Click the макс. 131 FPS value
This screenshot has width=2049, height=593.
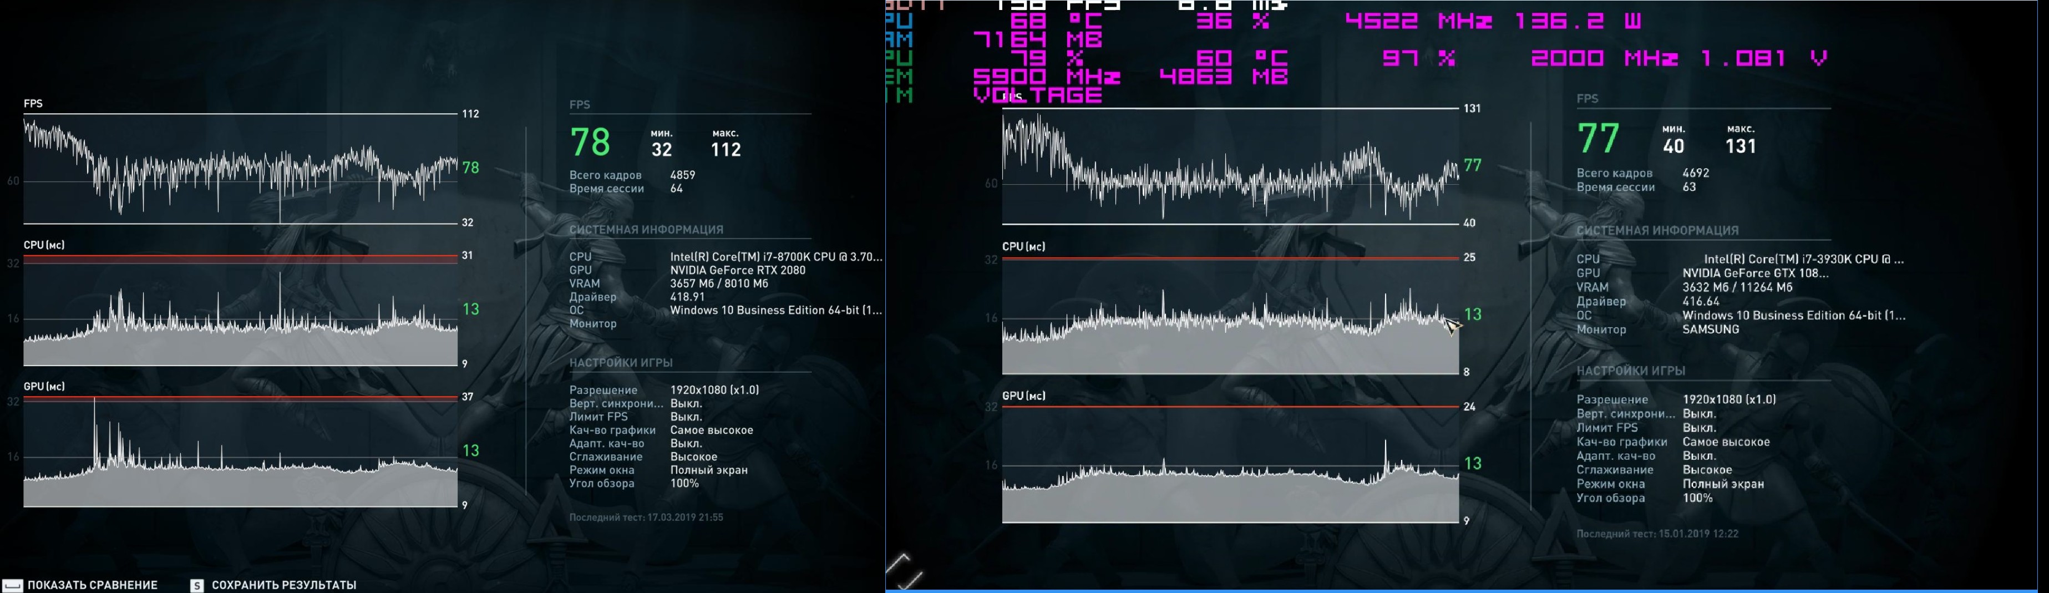pos(1741,146)
